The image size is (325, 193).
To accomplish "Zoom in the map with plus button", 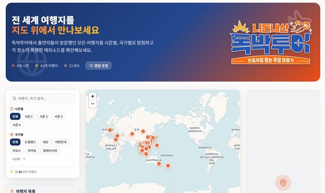I will click(x=93, y=96).
